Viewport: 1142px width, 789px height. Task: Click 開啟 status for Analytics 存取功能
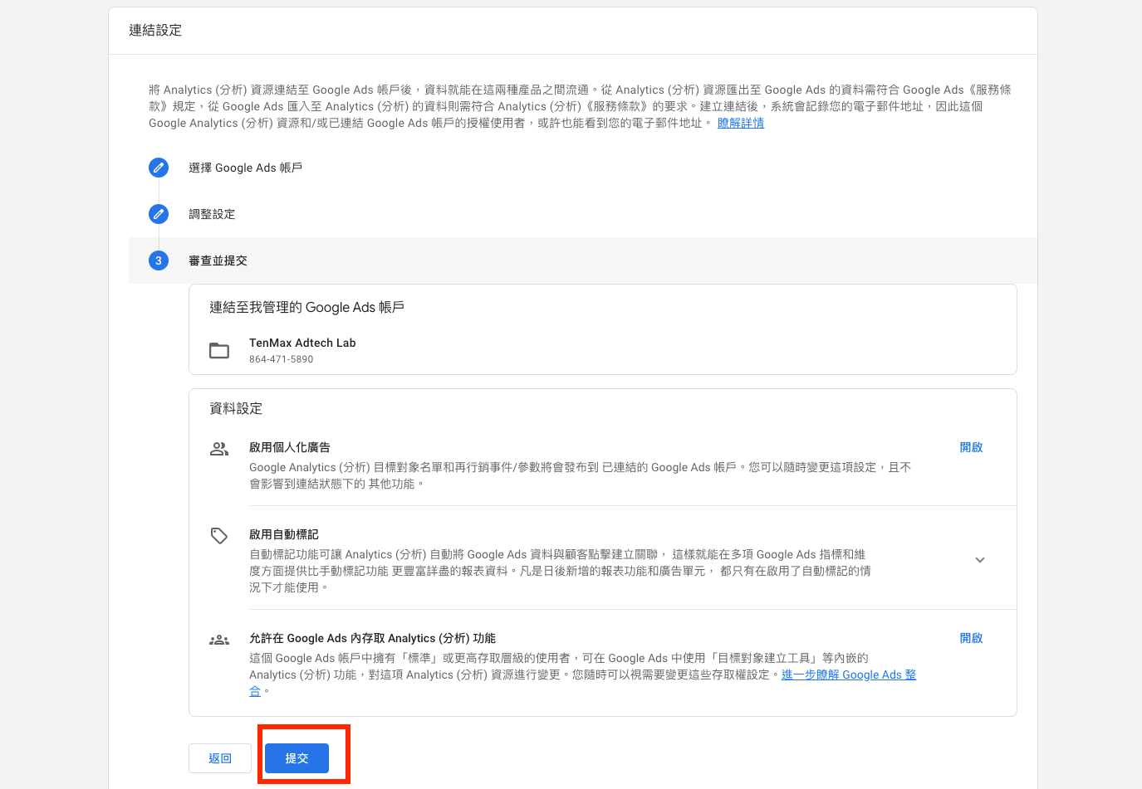pos(971,638)
